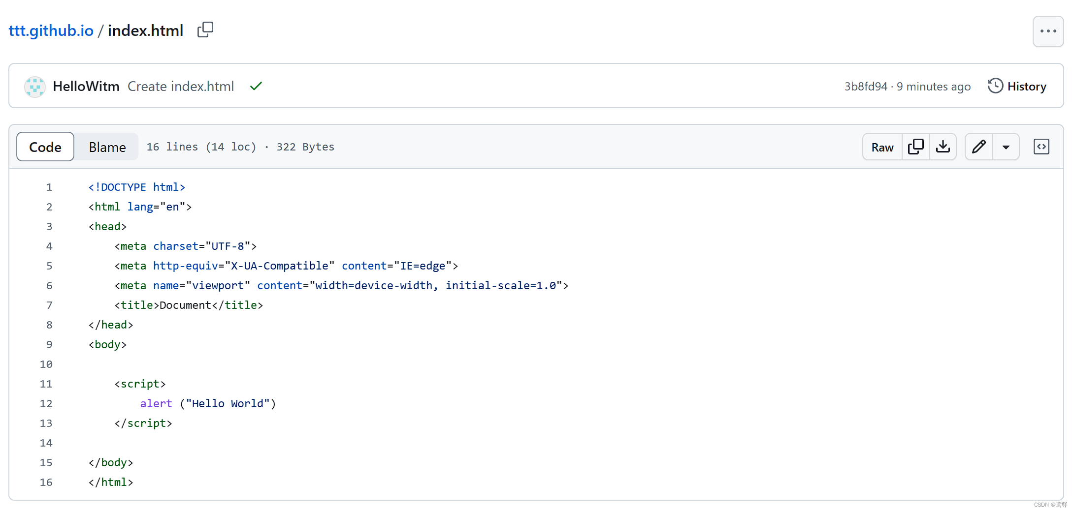Image resolution: width=1075 pixels, height=512 pixels.
Task: Click the <html lang="en"> line
Action: click(x=140, y=207)
